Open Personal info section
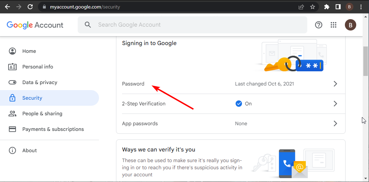 coord(38,67)
